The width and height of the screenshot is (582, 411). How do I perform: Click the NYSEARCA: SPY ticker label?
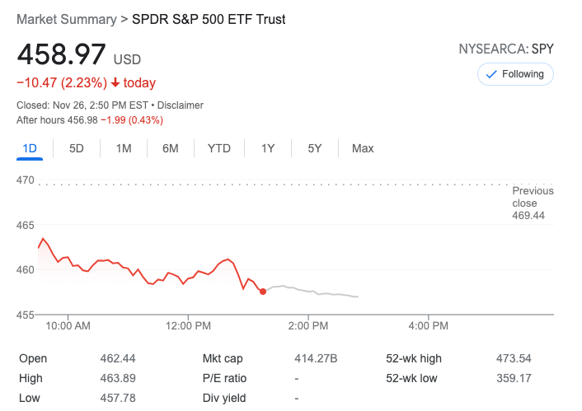[506, 49]
